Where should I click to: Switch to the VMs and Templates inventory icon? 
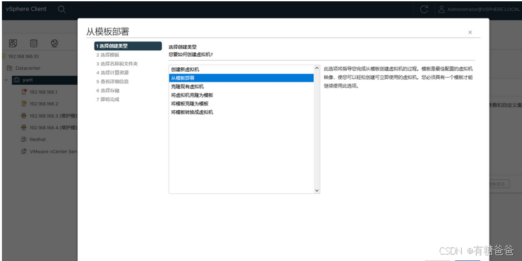click(x=13, y=43)
